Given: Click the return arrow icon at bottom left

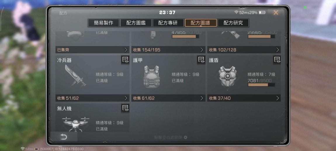Looking at the screenshot, I should [64, 137].
